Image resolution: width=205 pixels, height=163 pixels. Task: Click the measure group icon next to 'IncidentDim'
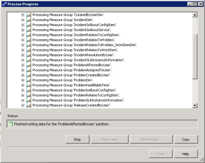[x=29, y=20]
